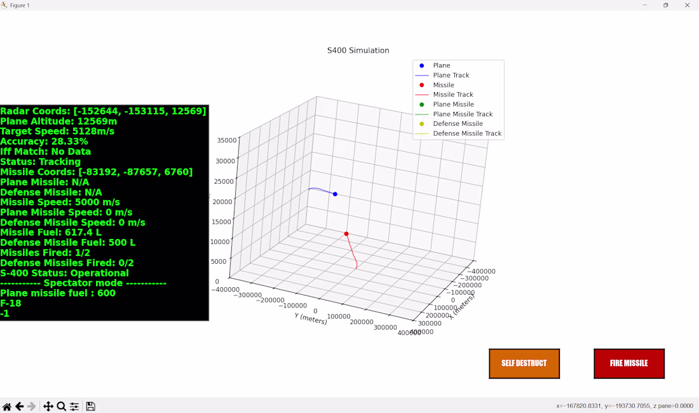Click the Radar Coords readout line
This screenshot has height=413, width=699.
point(103,111)
